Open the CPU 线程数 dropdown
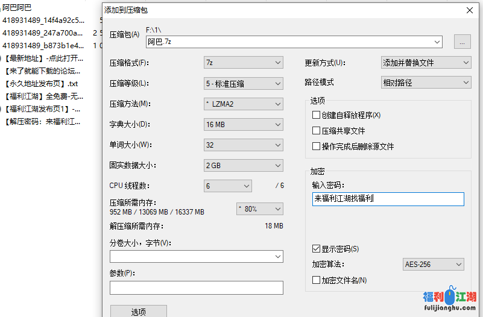The image size is (483, 317). pyautogui.click(x=227, y=186)
